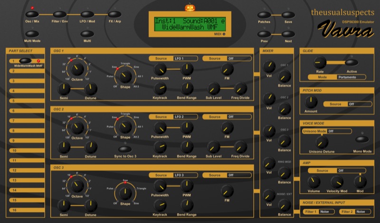This screenshot has width=380, height=223.
Task: Open Unisono Mode dropdown
Action: tap(327, 131)
